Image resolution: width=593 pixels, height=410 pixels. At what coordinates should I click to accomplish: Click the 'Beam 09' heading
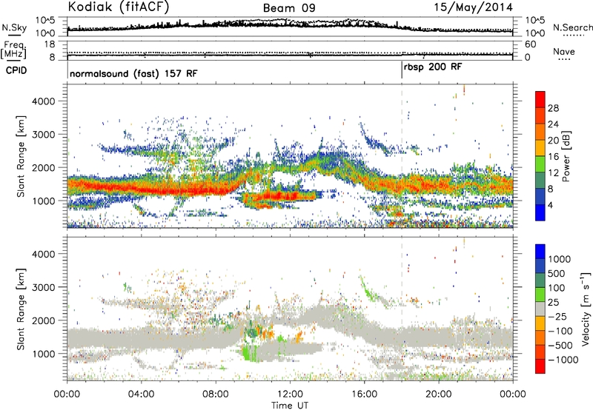pyautogui.click(x=289, y=8)
